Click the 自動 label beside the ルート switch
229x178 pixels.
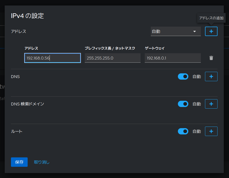click(197, 131)
